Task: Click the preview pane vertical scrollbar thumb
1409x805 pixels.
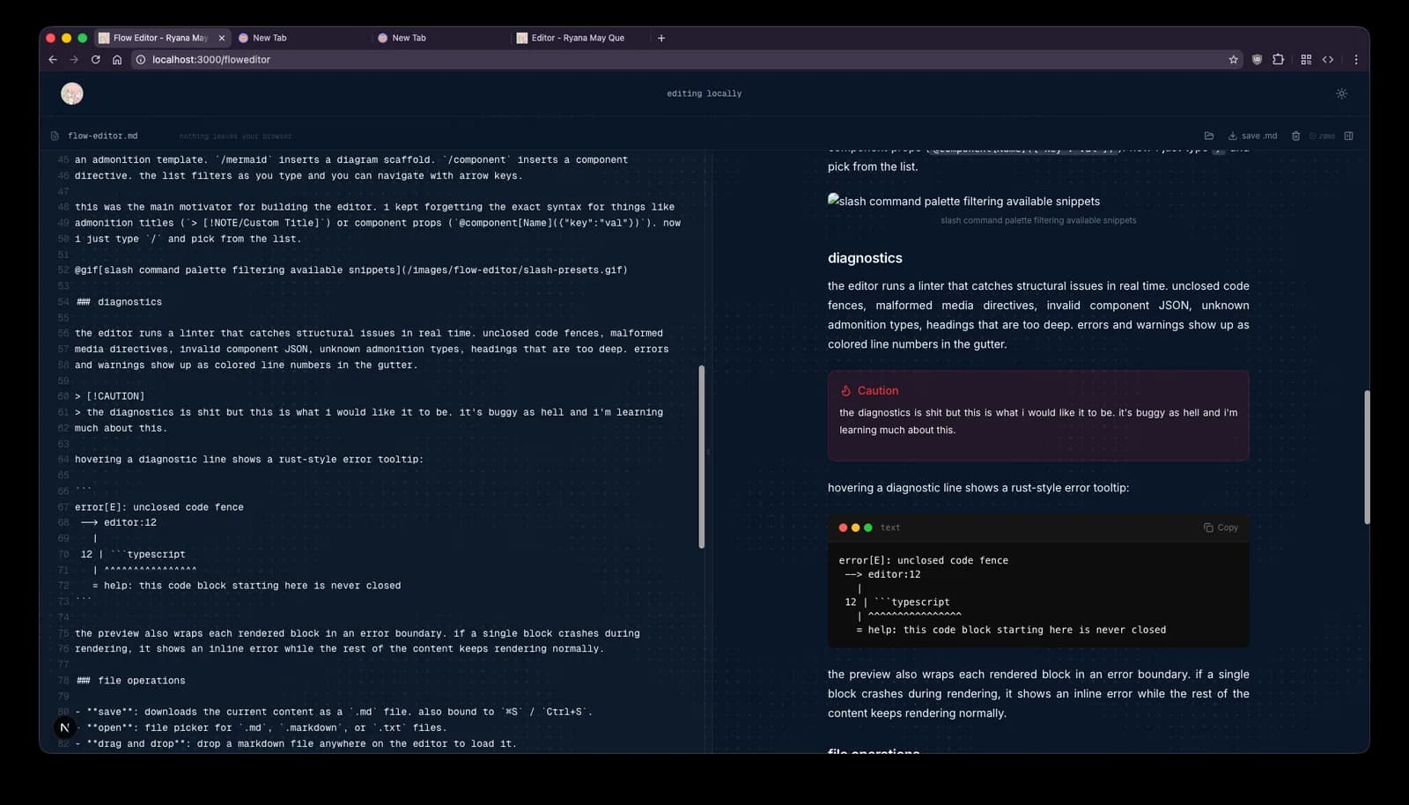Action: click(x=1367, y=457)
